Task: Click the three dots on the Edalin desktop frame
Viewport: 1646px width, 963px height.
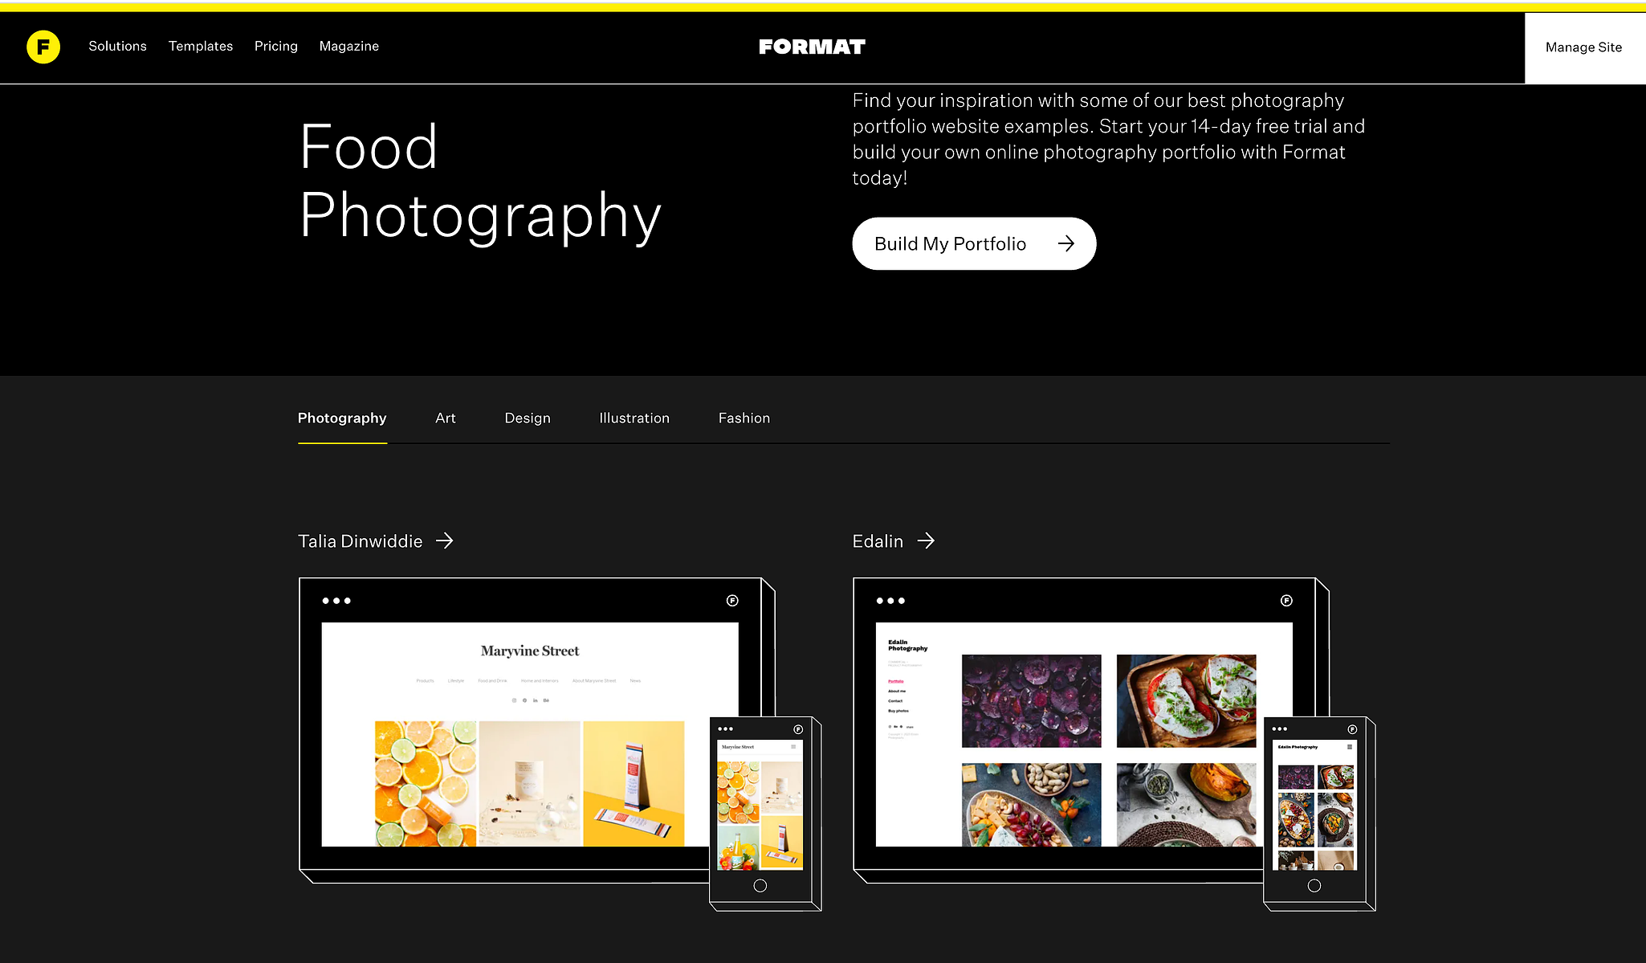Action: (890, 601)
